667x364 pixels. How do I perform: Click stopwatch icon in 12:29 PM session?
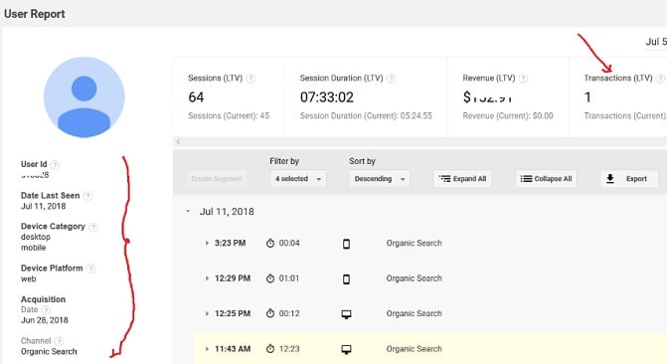pos(270,278)
